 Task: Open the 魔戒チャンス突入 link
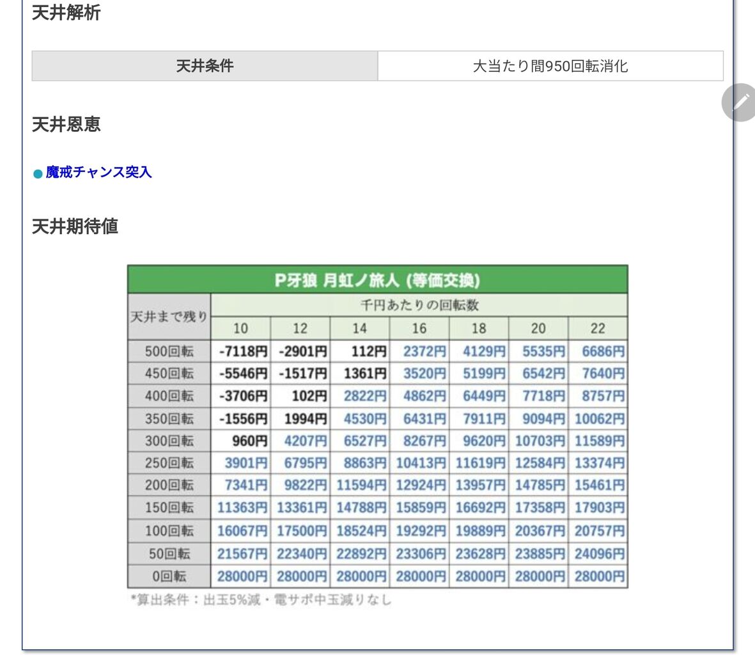(98, 172)
